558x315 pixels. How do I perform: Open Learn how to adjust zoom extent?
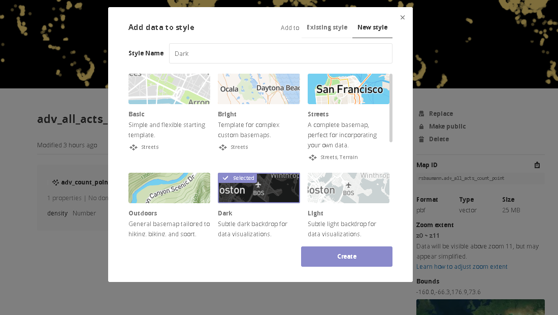[462, 267]
